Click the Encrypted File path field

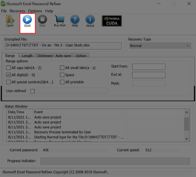(x=63, y=46)
